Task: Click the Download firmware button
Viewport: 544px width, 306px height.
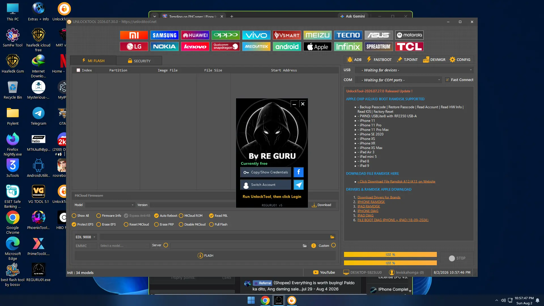Action: pos(322,205)
